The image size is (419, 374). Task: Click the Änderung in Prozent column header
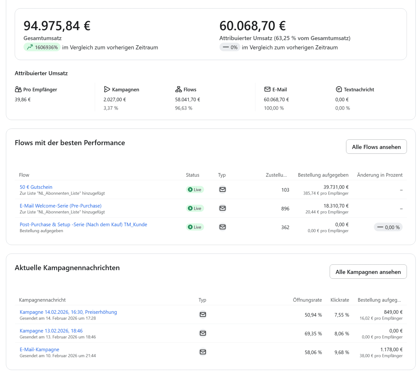coord(379,175)
